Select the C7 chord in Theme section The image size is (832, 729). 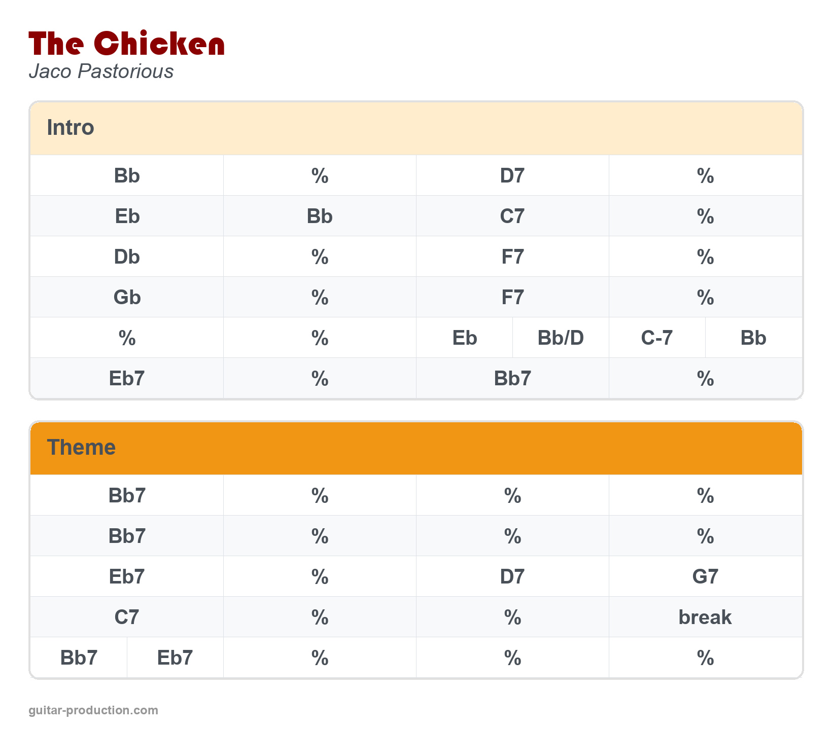127,617
